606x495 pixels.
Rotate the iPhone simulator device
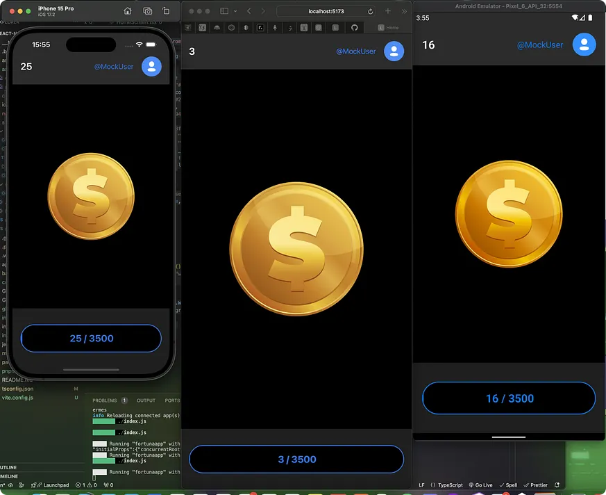click(x=166, y=11)
